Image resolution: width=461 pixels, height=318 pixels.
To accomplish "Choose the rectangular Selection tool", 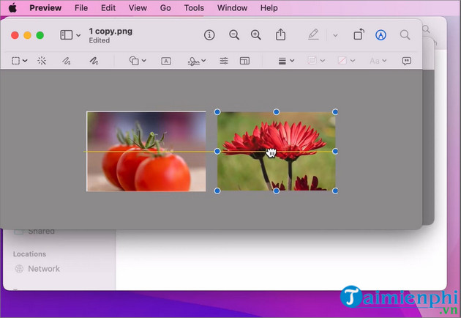I will 15,61.
